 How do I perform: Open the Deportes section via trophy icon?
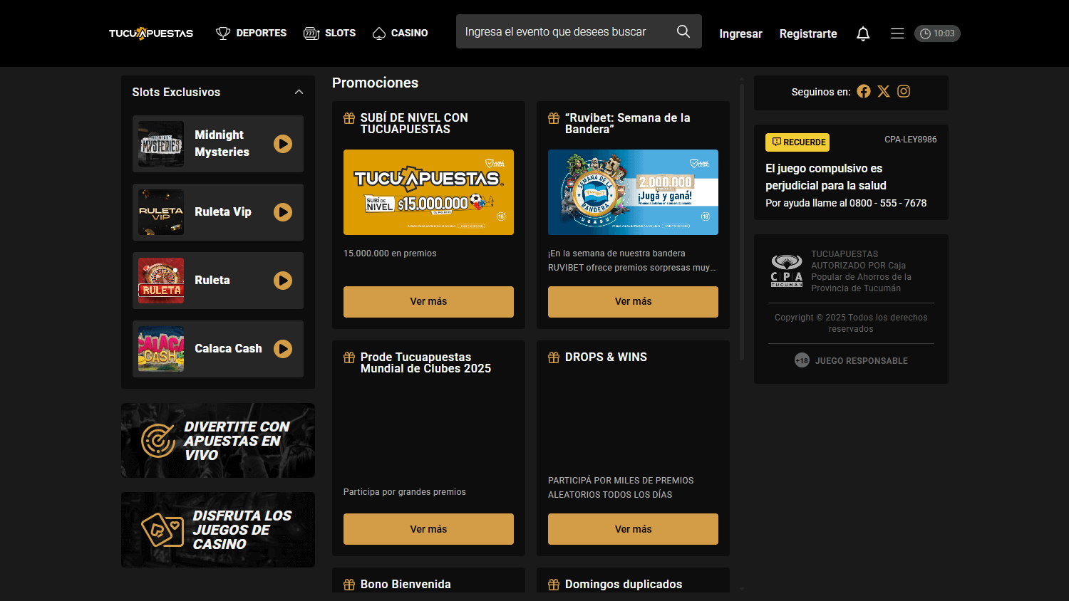click(223, 33)
